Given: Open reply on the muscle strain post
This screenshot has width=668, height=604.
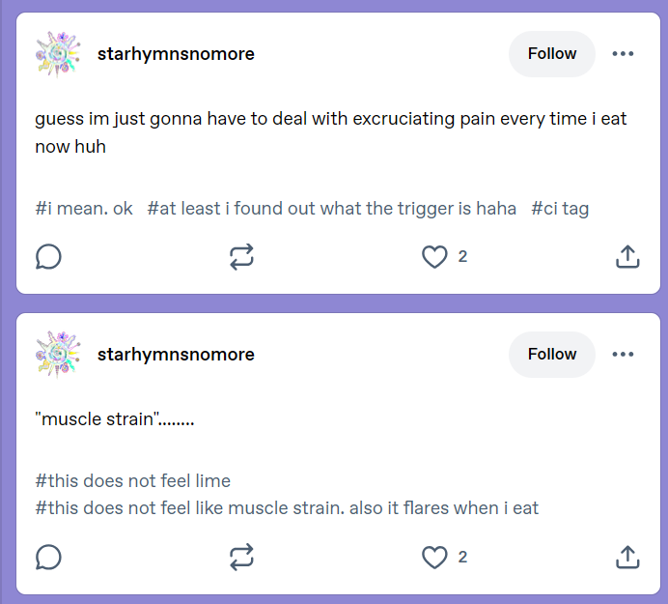Looking at the screenshot, I should click(48, 557).
